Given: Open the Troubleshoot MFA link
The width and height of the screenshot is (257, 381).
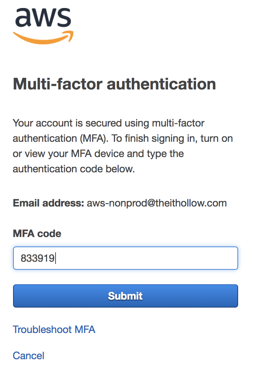Looking at the screenshot, I should pyautogui.click(x=54, y=330).
